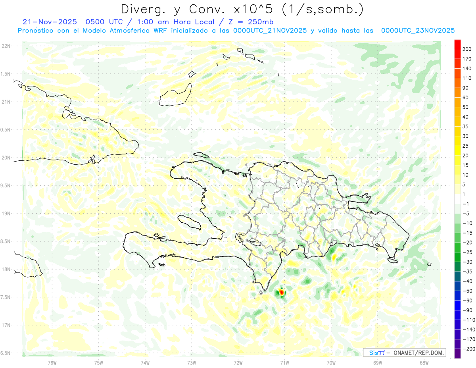Pick the dark purple swatch at colorbar bottom
Image resolution: width=476 pixels, height=368 pixels.
pyautogui.click(x=457, y=354)
